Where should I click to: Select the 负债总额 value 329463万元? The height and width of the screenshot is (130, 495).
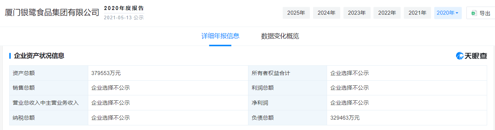345,117
